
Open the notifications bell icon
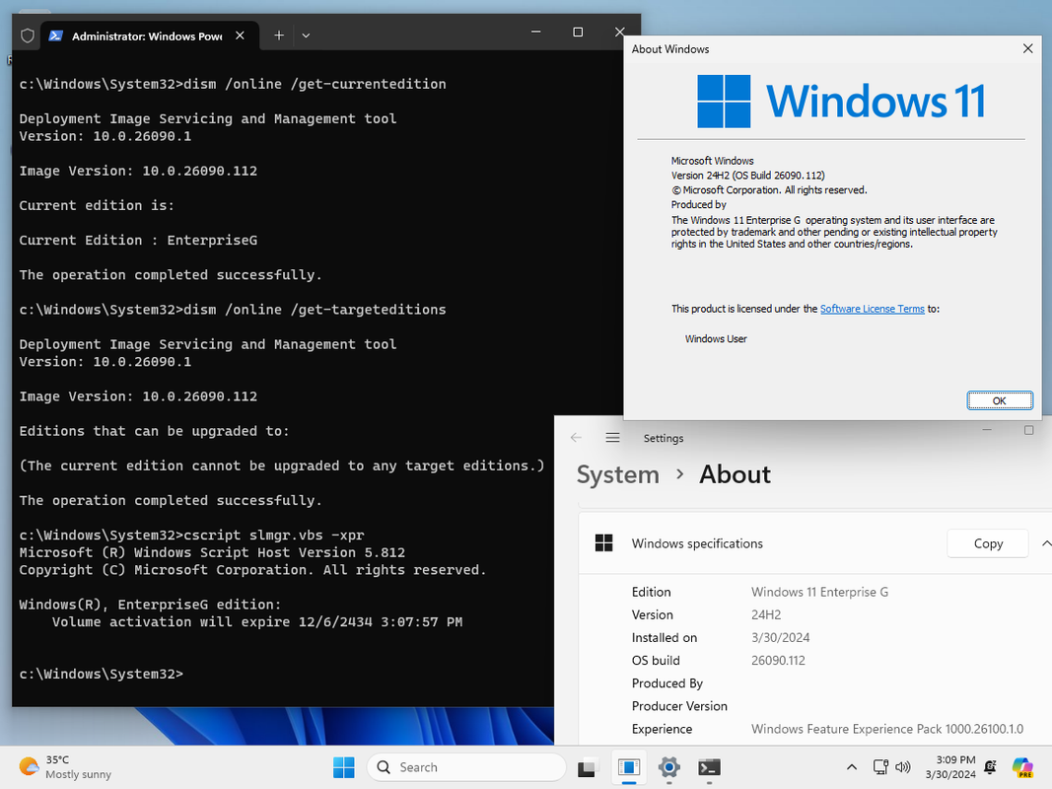tap(990, 767)
